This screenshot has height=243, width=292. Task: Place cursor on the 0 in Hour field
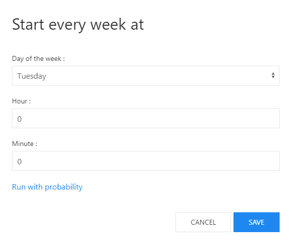click(19, 119)
